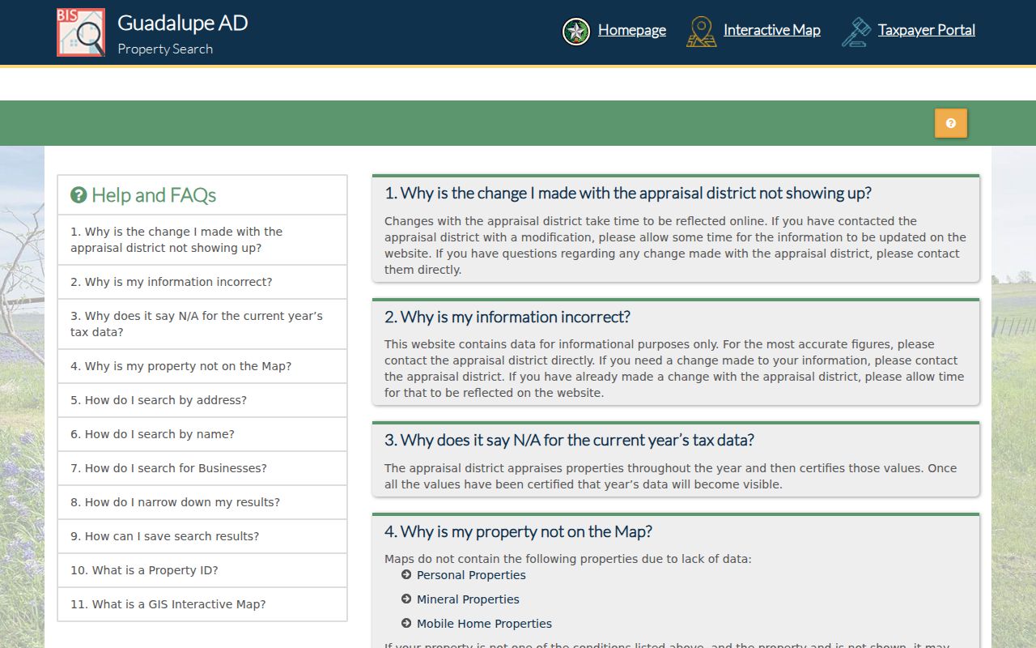
Task: Click the Homepage star seal icon
Action: pyautogui.click(x=576, y=32)
